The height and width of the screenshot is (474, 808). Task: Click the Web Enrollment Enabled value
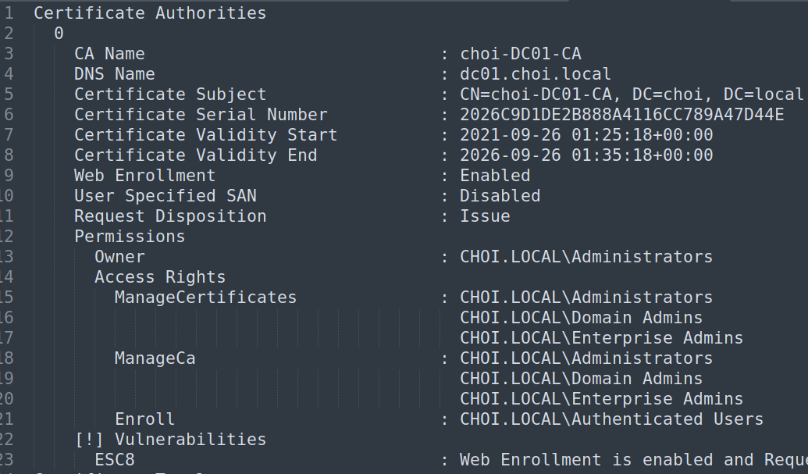coord(495,176)
